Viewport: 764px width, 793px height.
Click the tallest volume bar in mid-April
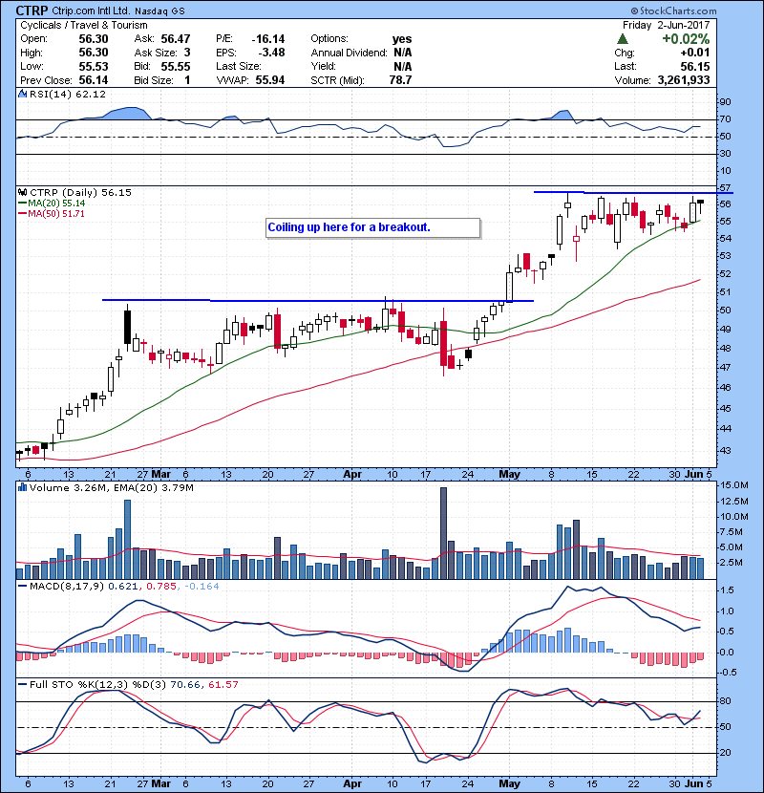(443, 533)
